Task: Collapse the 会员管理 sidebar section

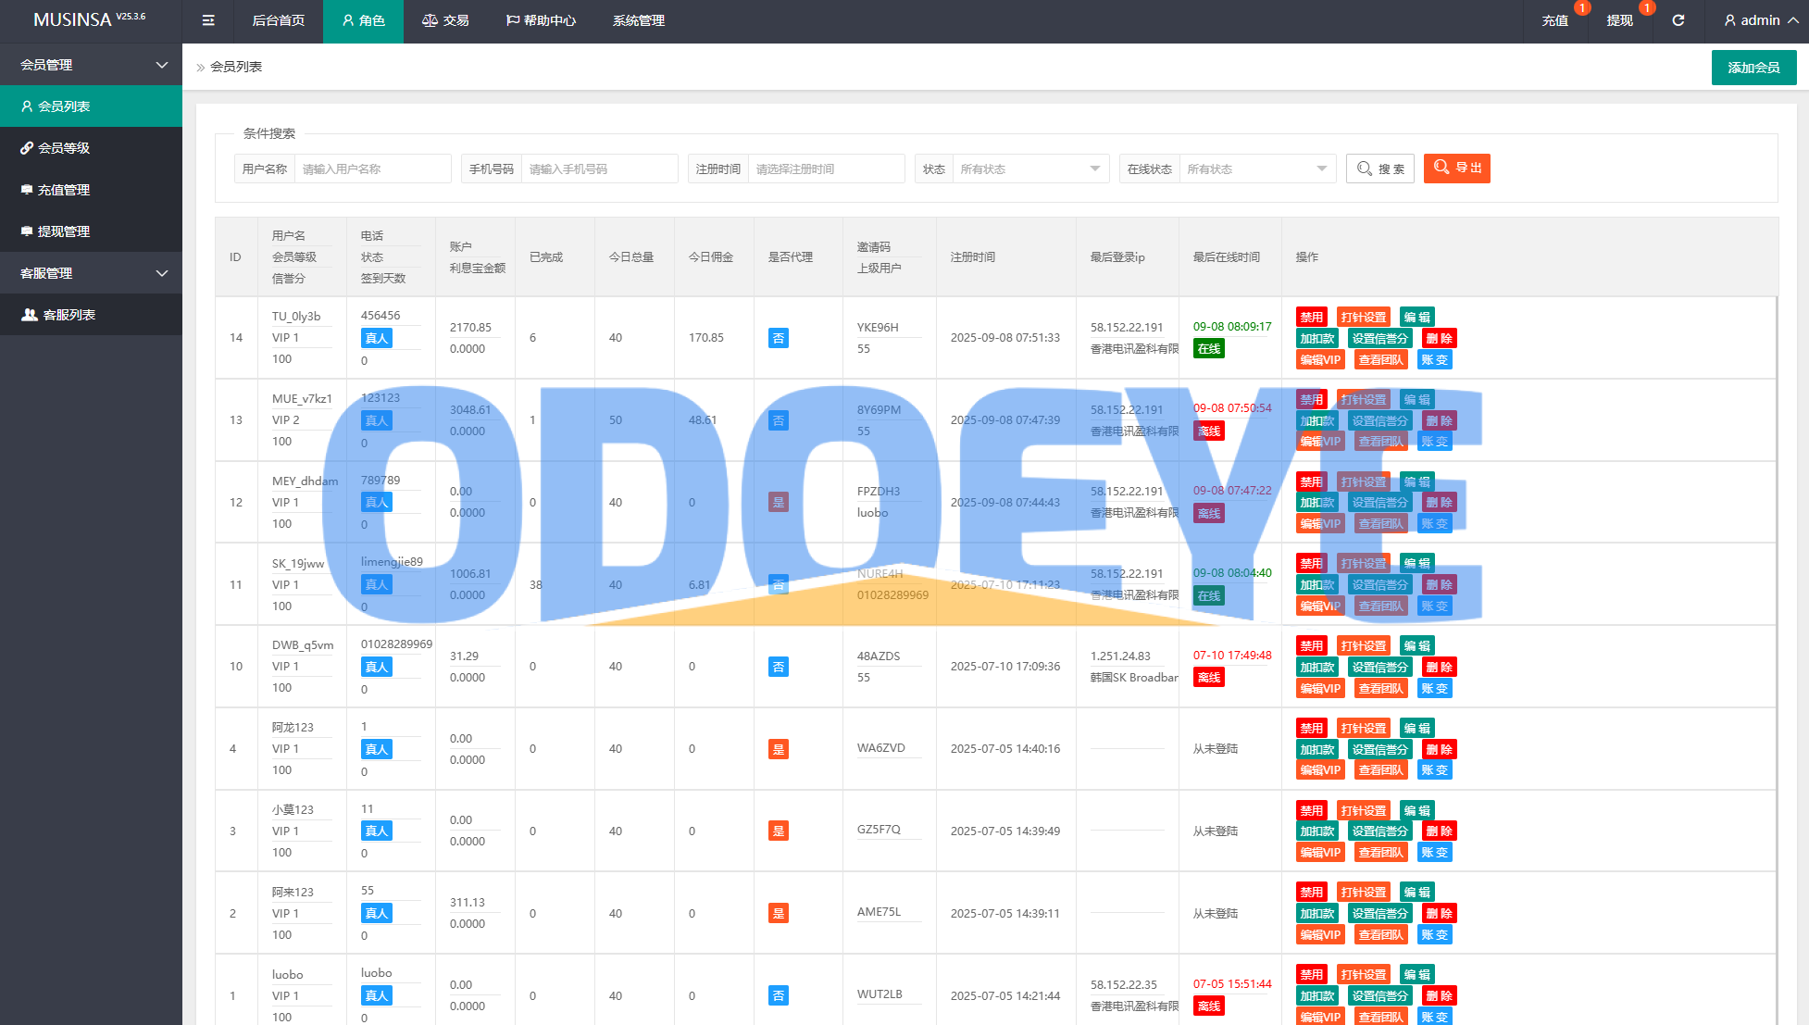Action: [x=91, y=65]
